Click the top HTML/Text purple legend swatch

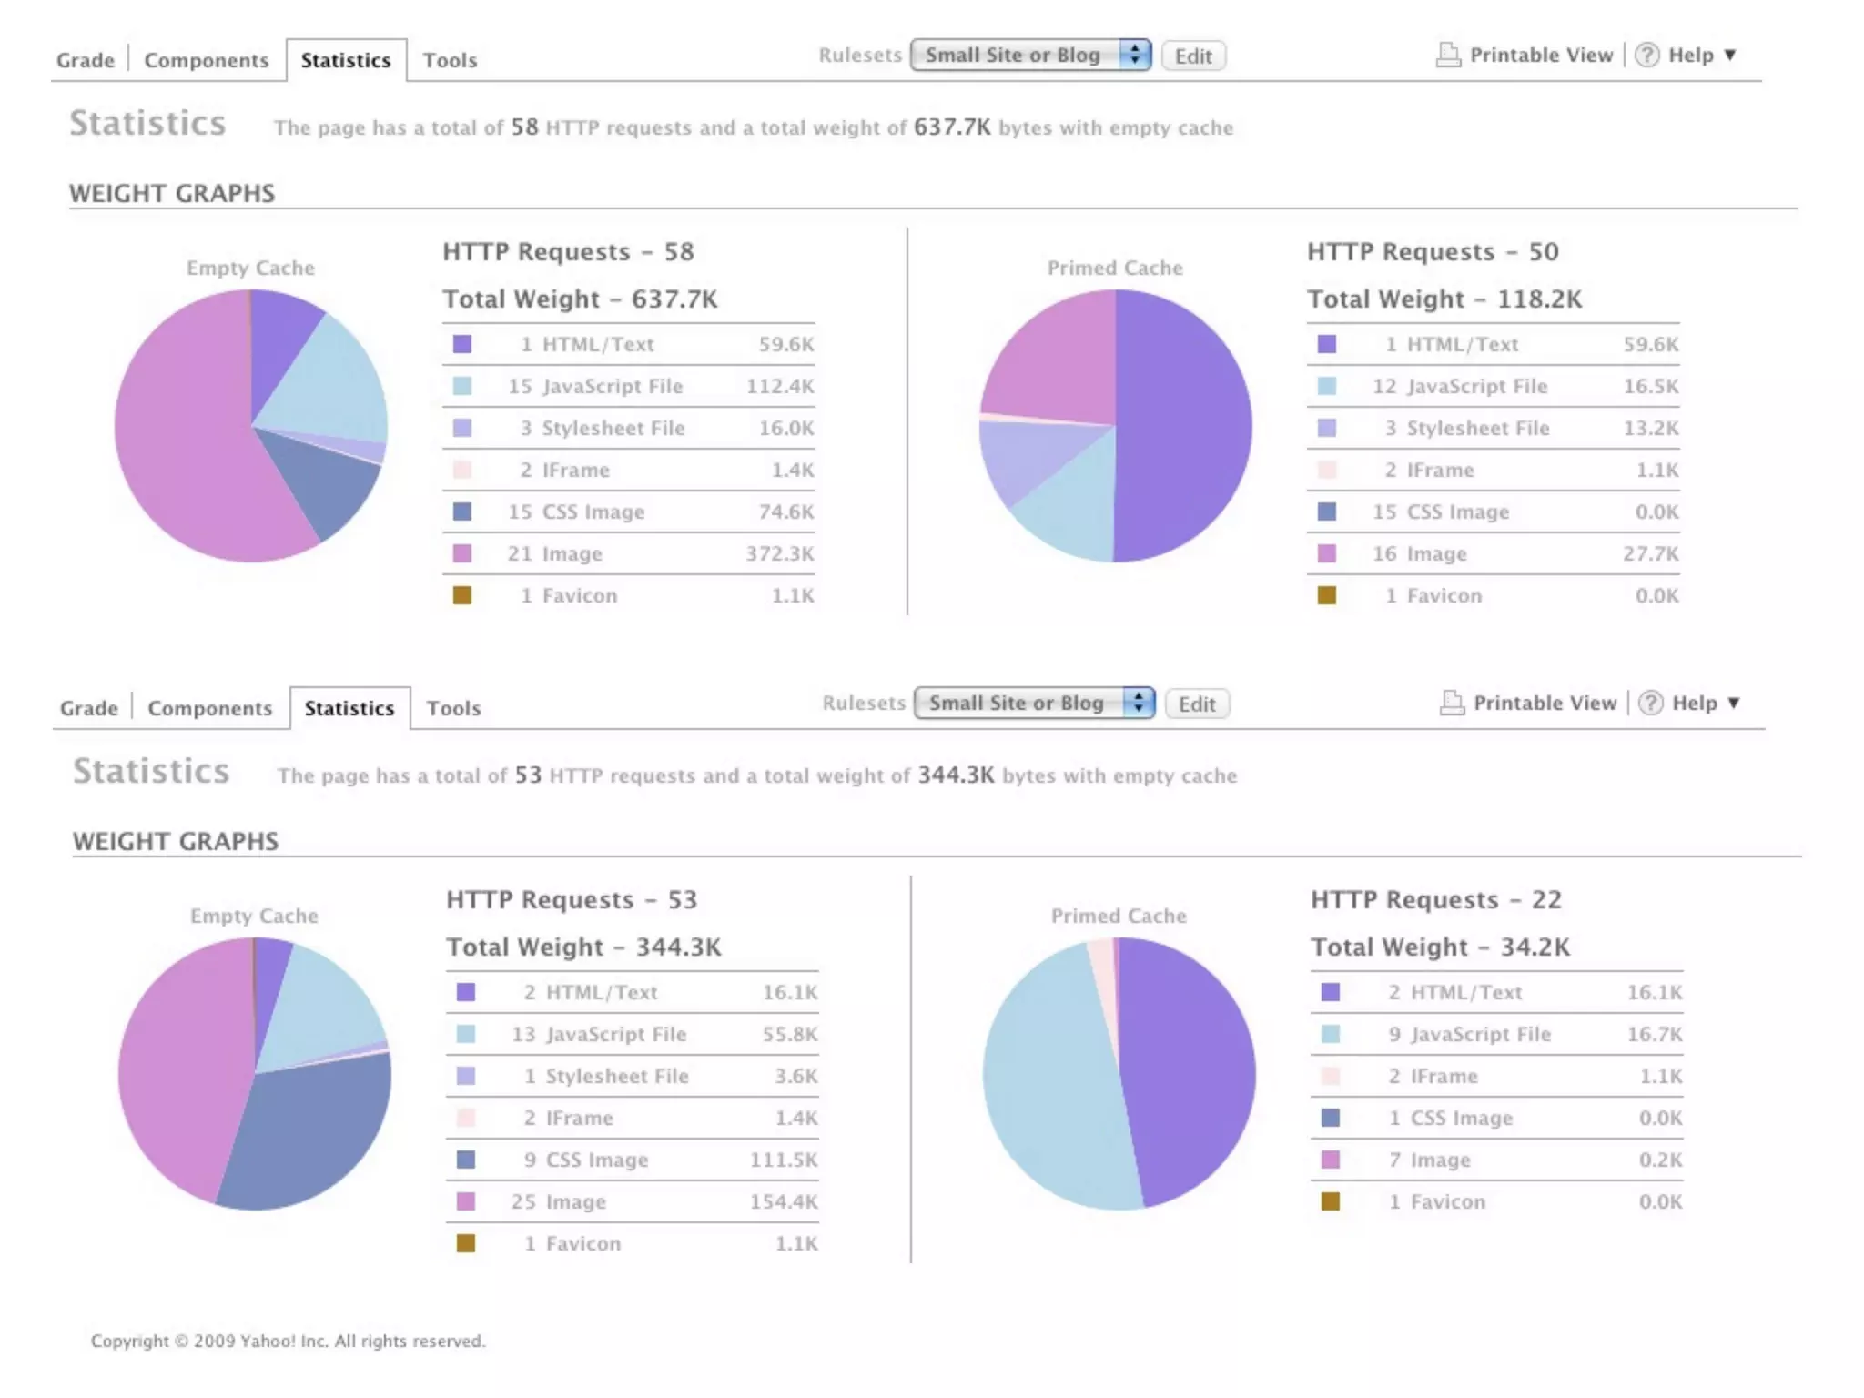point(462,344)
